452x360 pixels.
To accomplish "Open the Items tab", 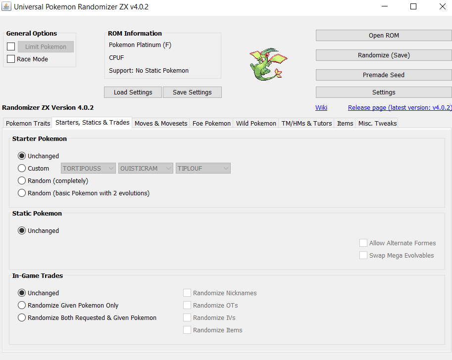I will click(345, 123).
